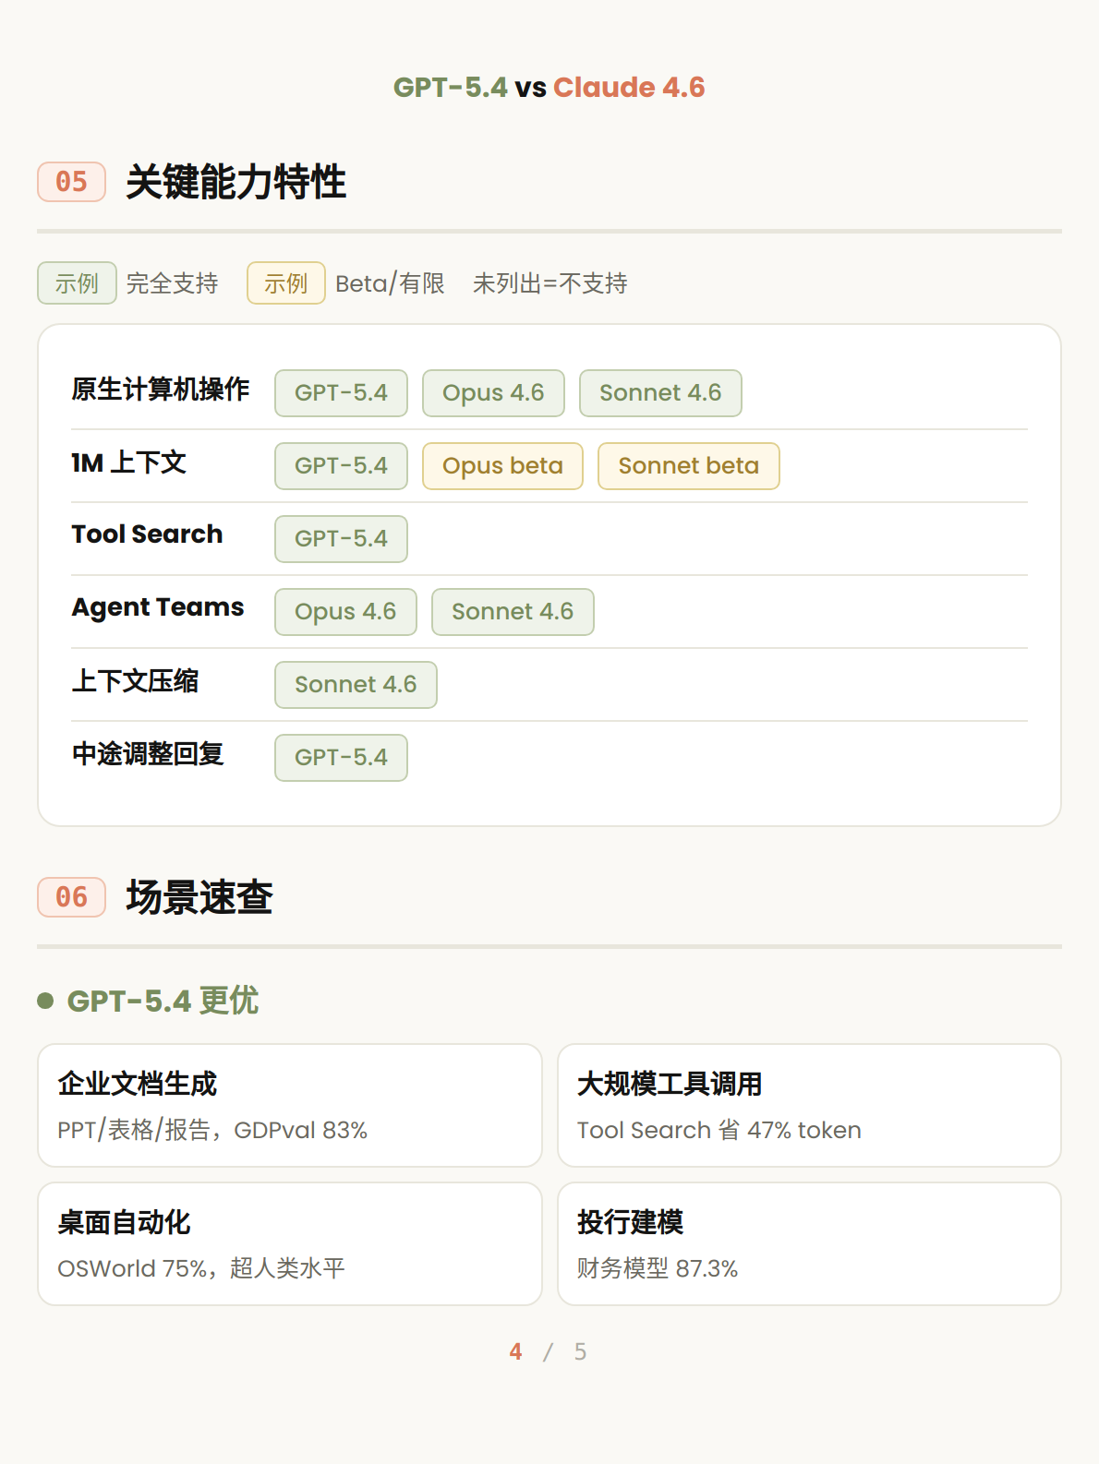The width and height of the screenshot is (1099, 1464).
Task: Open the 企业文档生成 card
Action: [x=289, y=1105]
